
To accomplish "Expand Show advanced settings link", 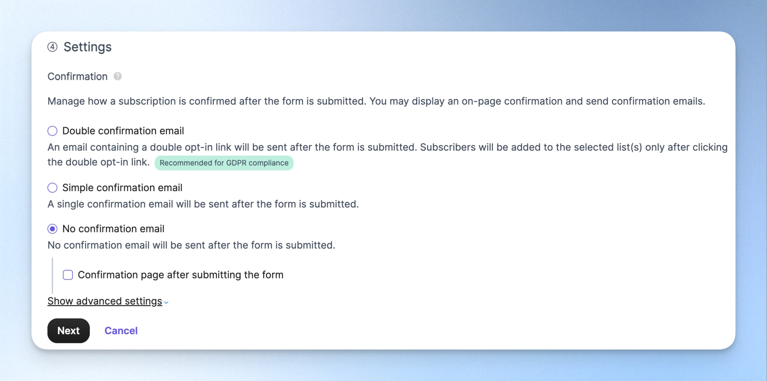I will coord(105,301).
